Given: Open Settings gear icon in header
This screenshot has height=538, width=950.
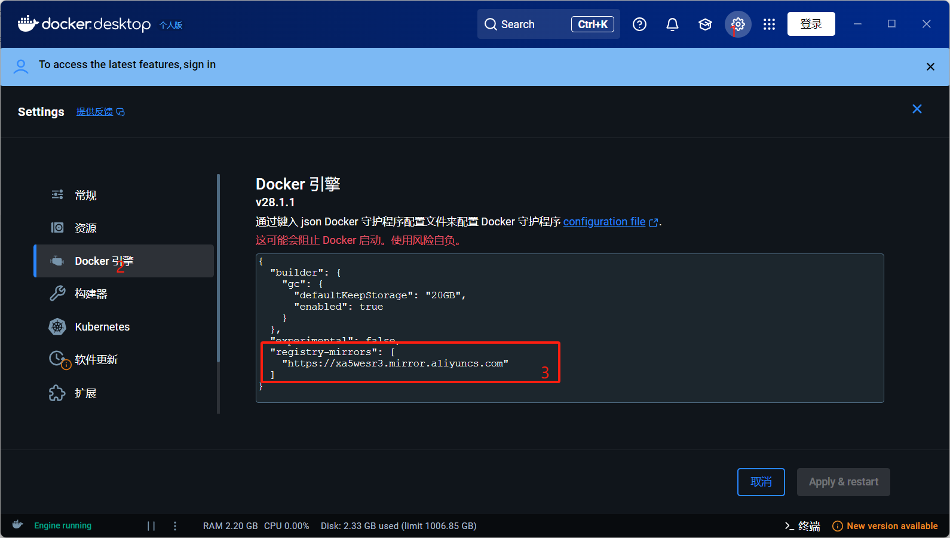Looking at the screenshot, I should 738,24.
